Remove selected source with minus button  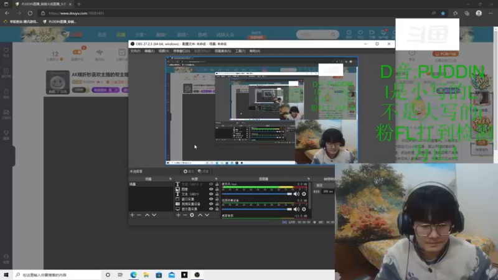point(185,215)
